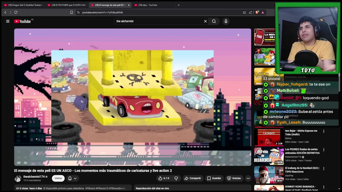Open 'DONKEY KONG BANANZA' video title

[302, 188]
